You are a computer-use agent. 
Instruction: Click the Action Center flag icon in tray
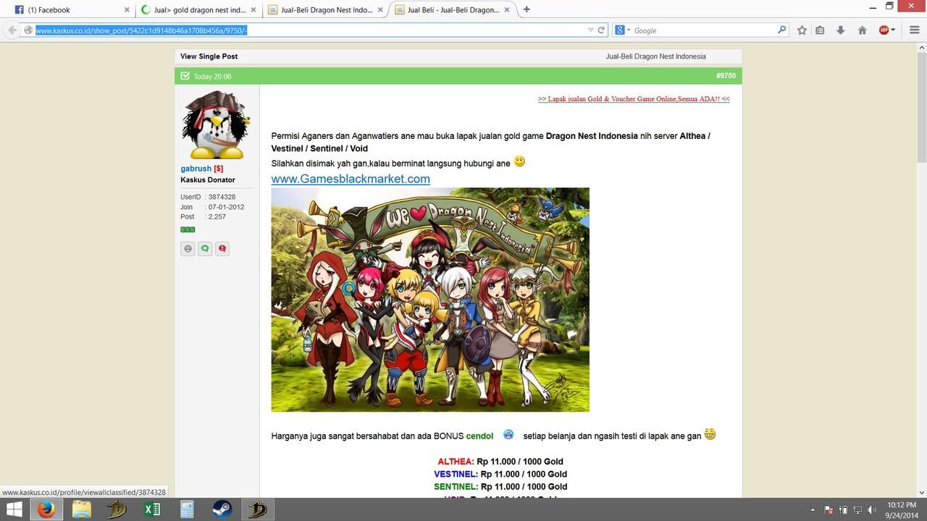(x=829, y=509)
